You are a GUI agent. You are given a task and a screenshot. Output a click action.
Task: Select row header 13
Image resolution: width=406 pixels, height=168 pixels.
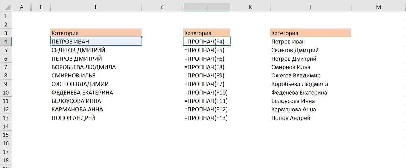pyautogui.click(x=6, y=118)
